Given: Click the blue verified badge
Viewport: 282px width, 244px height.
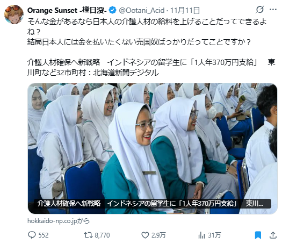Looking at the screenshot, I should click(113, 10).
